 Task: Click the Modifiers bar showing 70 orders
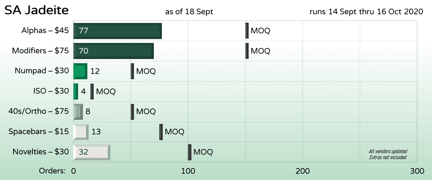point(114,51)
